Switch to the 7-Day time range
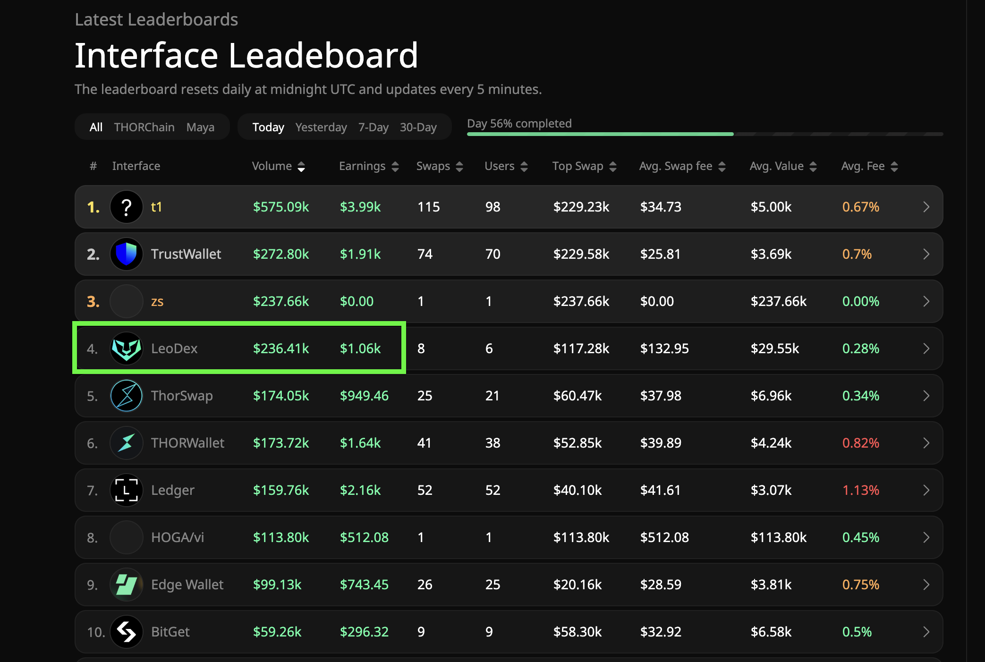The height and width of the screenshot is (662, 985). pyautogui.click(x=373, y=127)
